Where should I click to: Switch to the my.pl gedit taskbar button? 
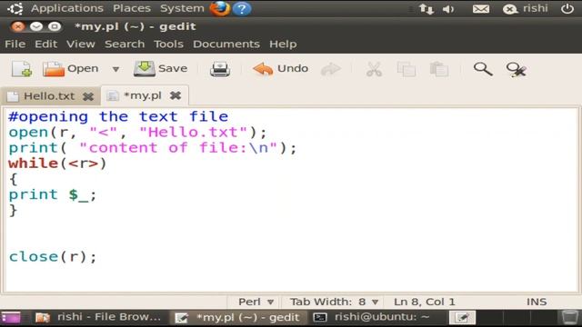[237, 317]
